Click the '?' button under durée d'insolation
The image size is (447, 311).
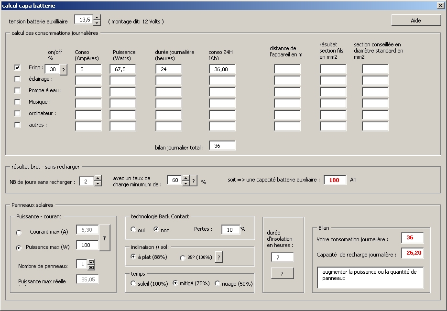coord(282,273)
